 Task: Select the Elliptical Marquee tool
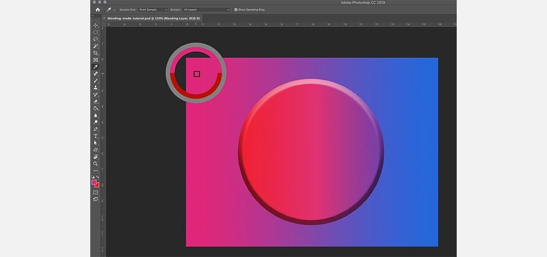(x=96, y=32)
